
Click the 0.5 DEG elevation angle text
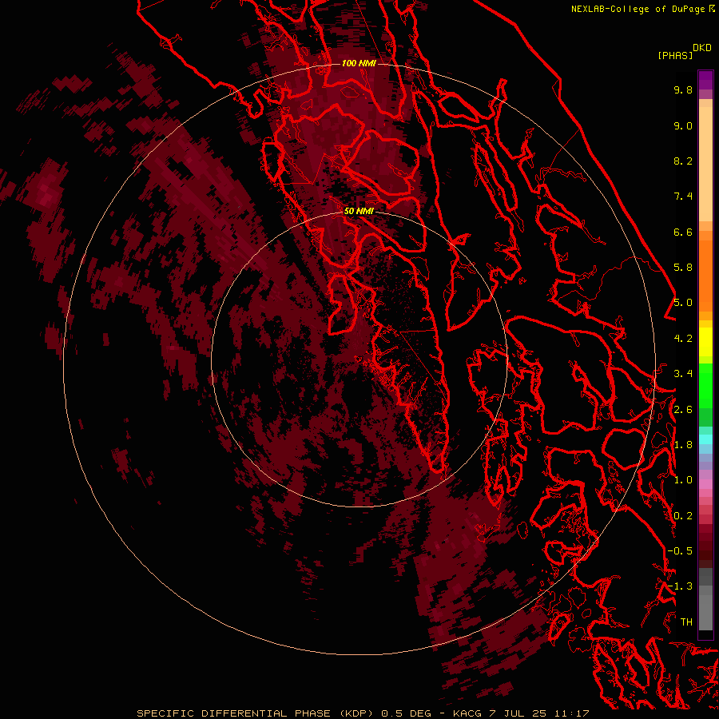tap(407, 713)
